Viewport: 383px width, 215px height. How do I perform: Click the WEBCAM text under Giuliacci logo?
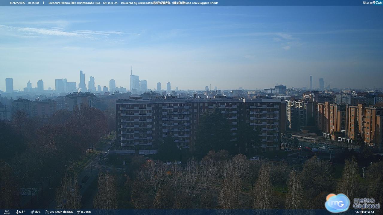[364, 212]
